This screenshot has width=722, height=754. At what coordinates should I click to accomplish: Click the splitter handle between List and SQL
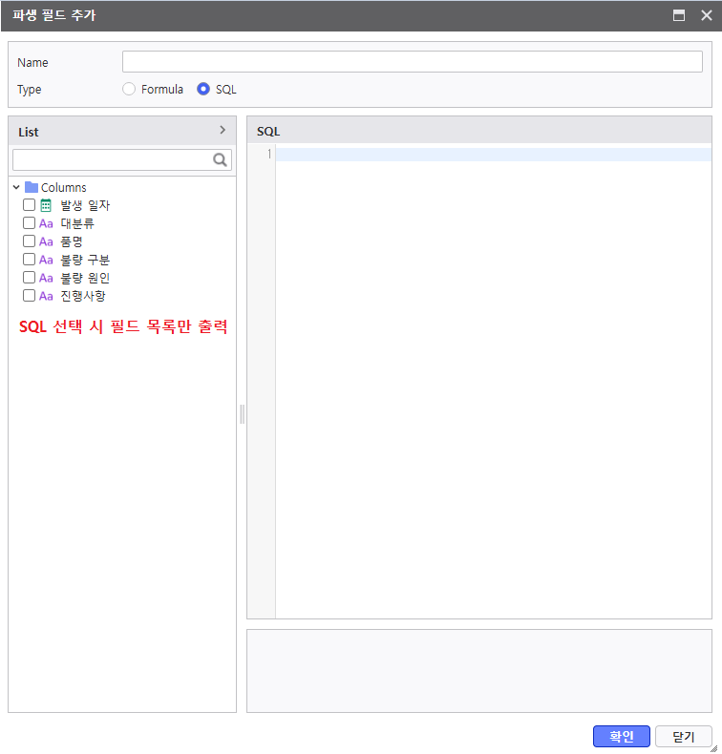pyautogui.click(x=242, y=414)
